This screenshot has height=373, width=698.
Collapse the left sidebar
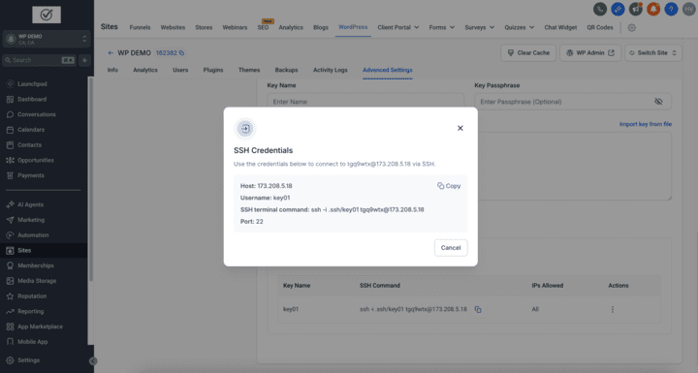pyautogui.click(x=93, y=361)
